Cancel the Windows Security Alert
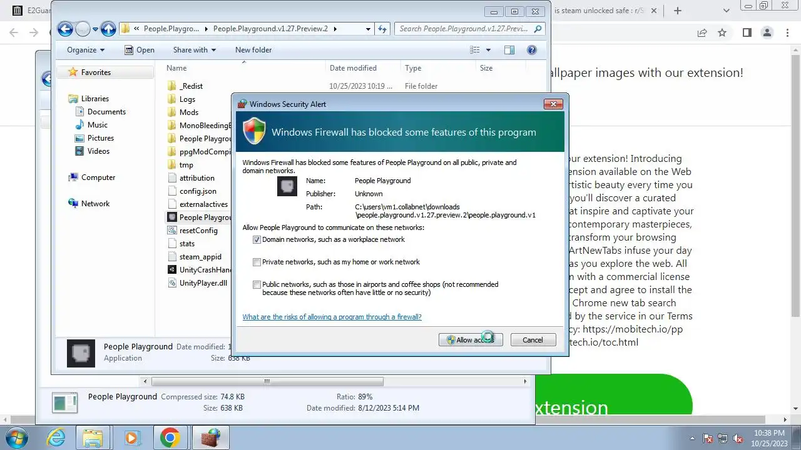801x450 pixels. tap(533, 339)
